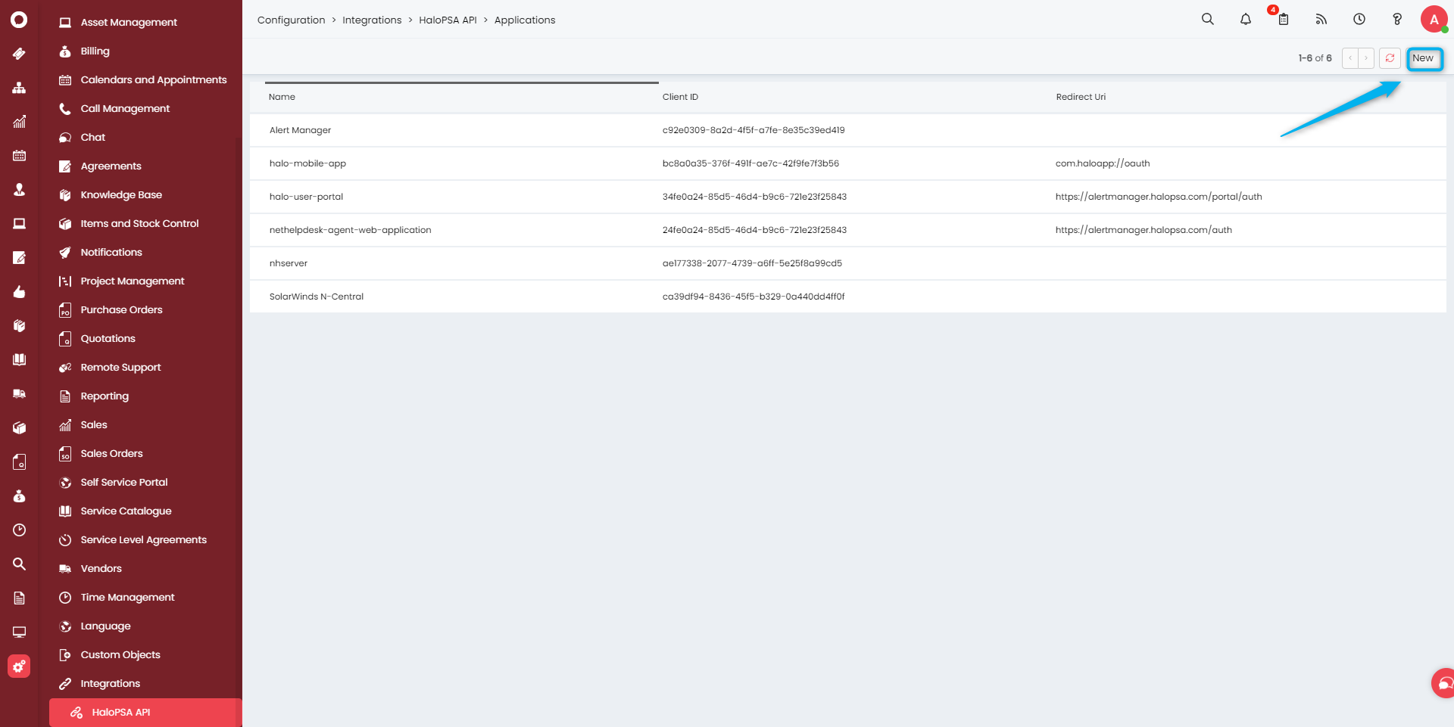This screenshot has height=727, width=1454.
Task: Click redirect URI com.haloapp://oauth
Action: (x=1103, y=163)
